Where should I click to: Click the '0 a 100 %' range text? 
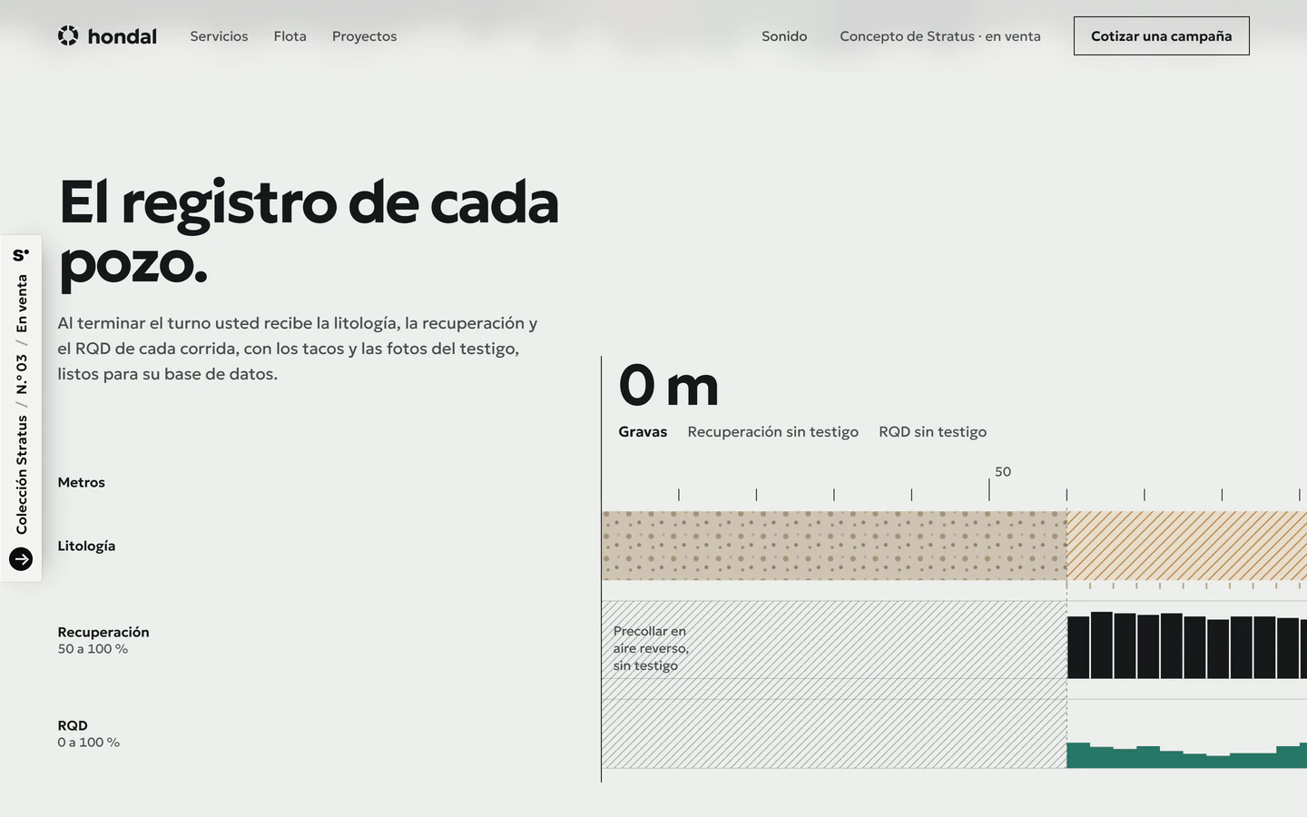[x=88, y=743]
